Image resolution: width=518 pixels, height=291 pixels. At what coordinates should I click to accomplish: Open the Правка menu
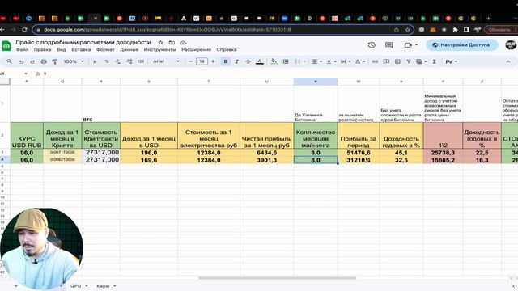42,49
